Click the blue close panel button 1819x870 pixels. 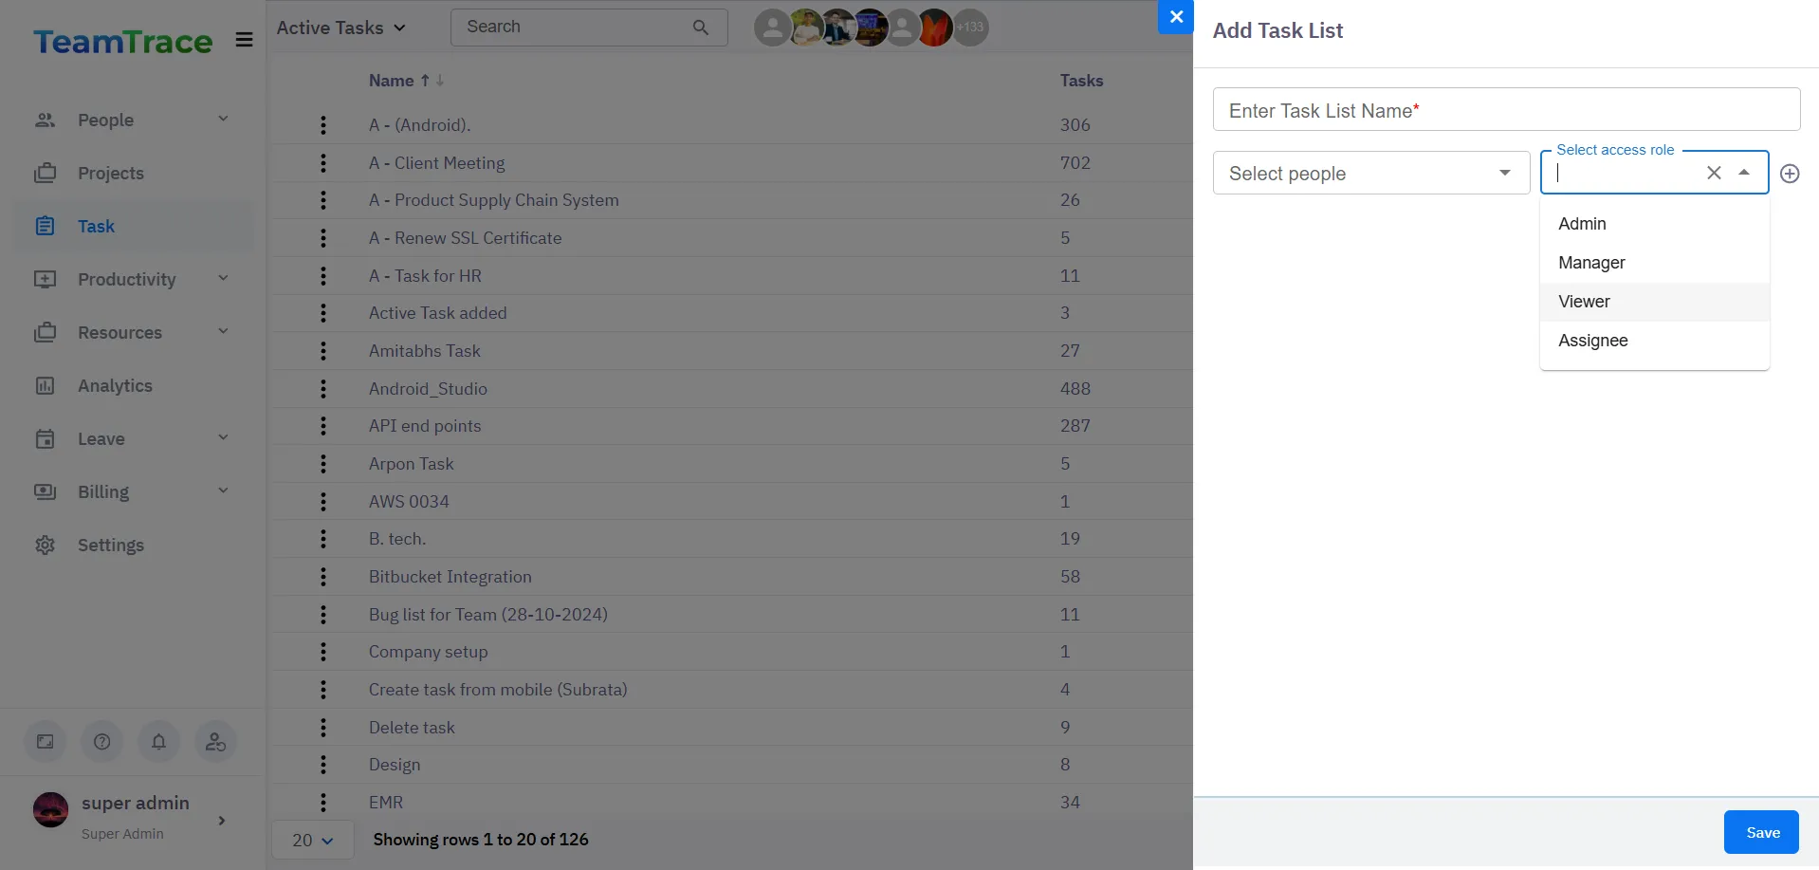click(1175, 17)
